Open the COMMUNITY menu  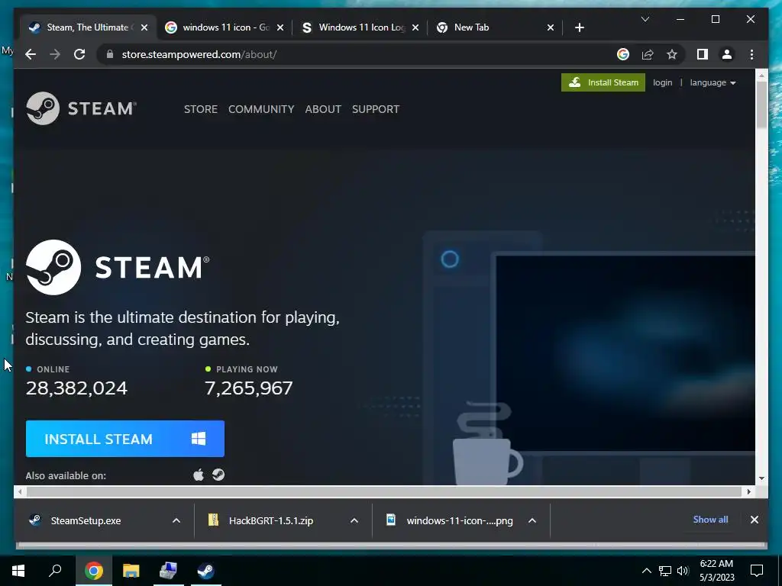click(261, 109)
